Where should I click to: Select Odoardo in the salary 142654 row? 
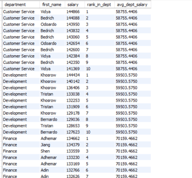click(48, 43)
